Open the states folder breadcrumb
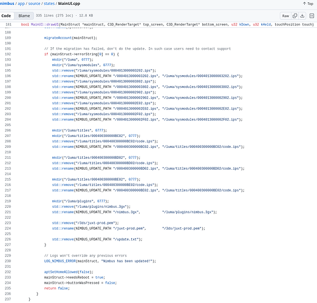The height and width of the screenshot is (303, 317). point(49,4)
